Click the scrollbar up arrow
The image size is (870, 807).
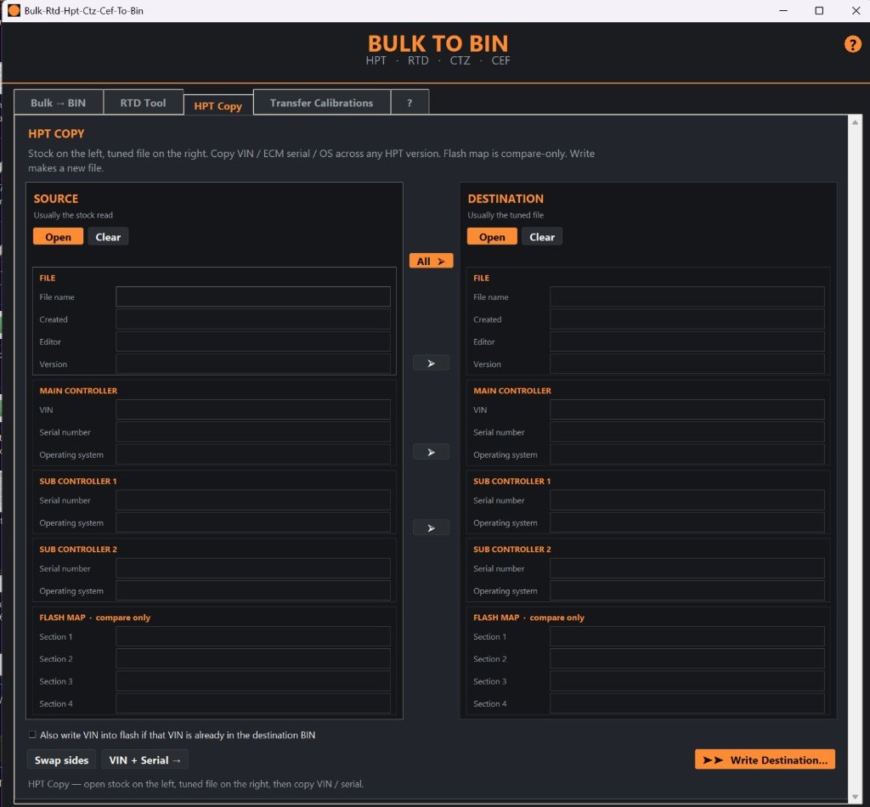855,122
